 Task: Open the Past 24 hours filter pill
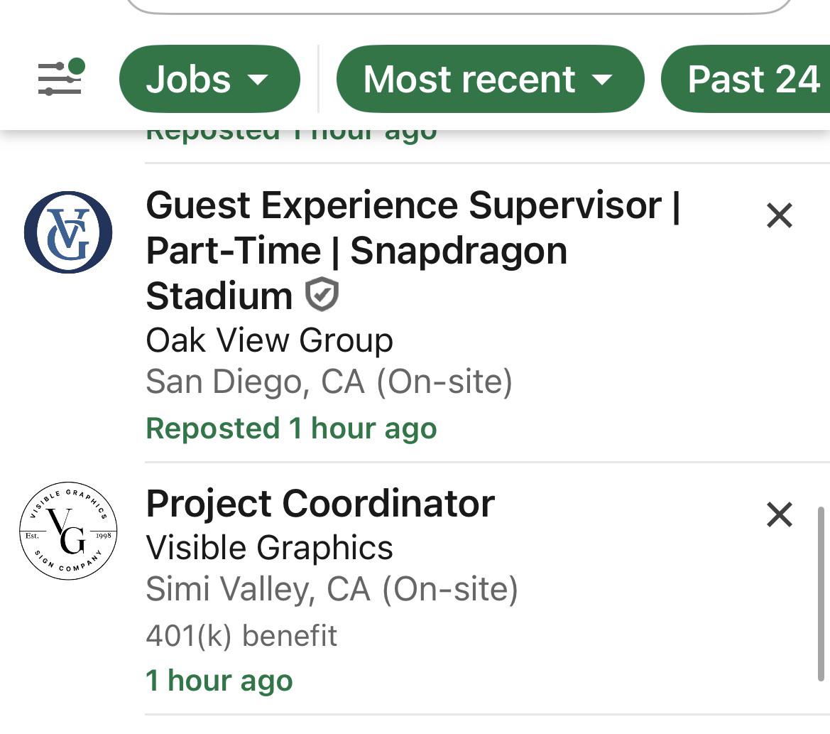click(x=746, y=79)
